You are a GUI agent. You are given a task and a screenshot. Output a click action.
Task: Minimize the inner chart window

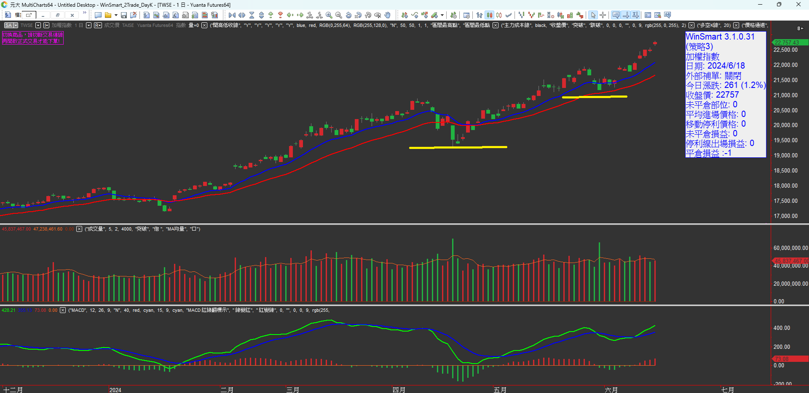click(x=43, y=15)
